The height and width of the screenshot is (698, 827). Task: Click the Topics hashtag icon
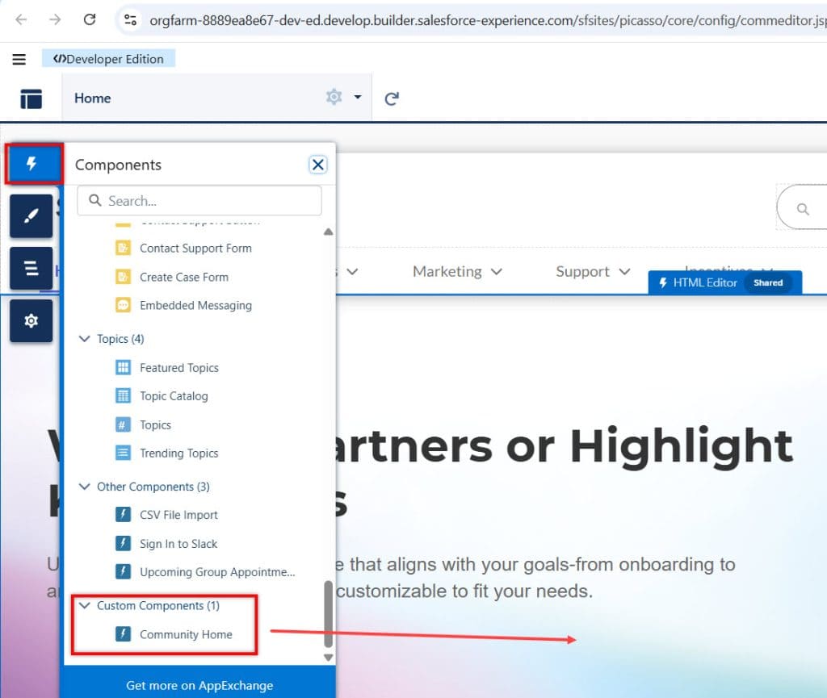123,424
